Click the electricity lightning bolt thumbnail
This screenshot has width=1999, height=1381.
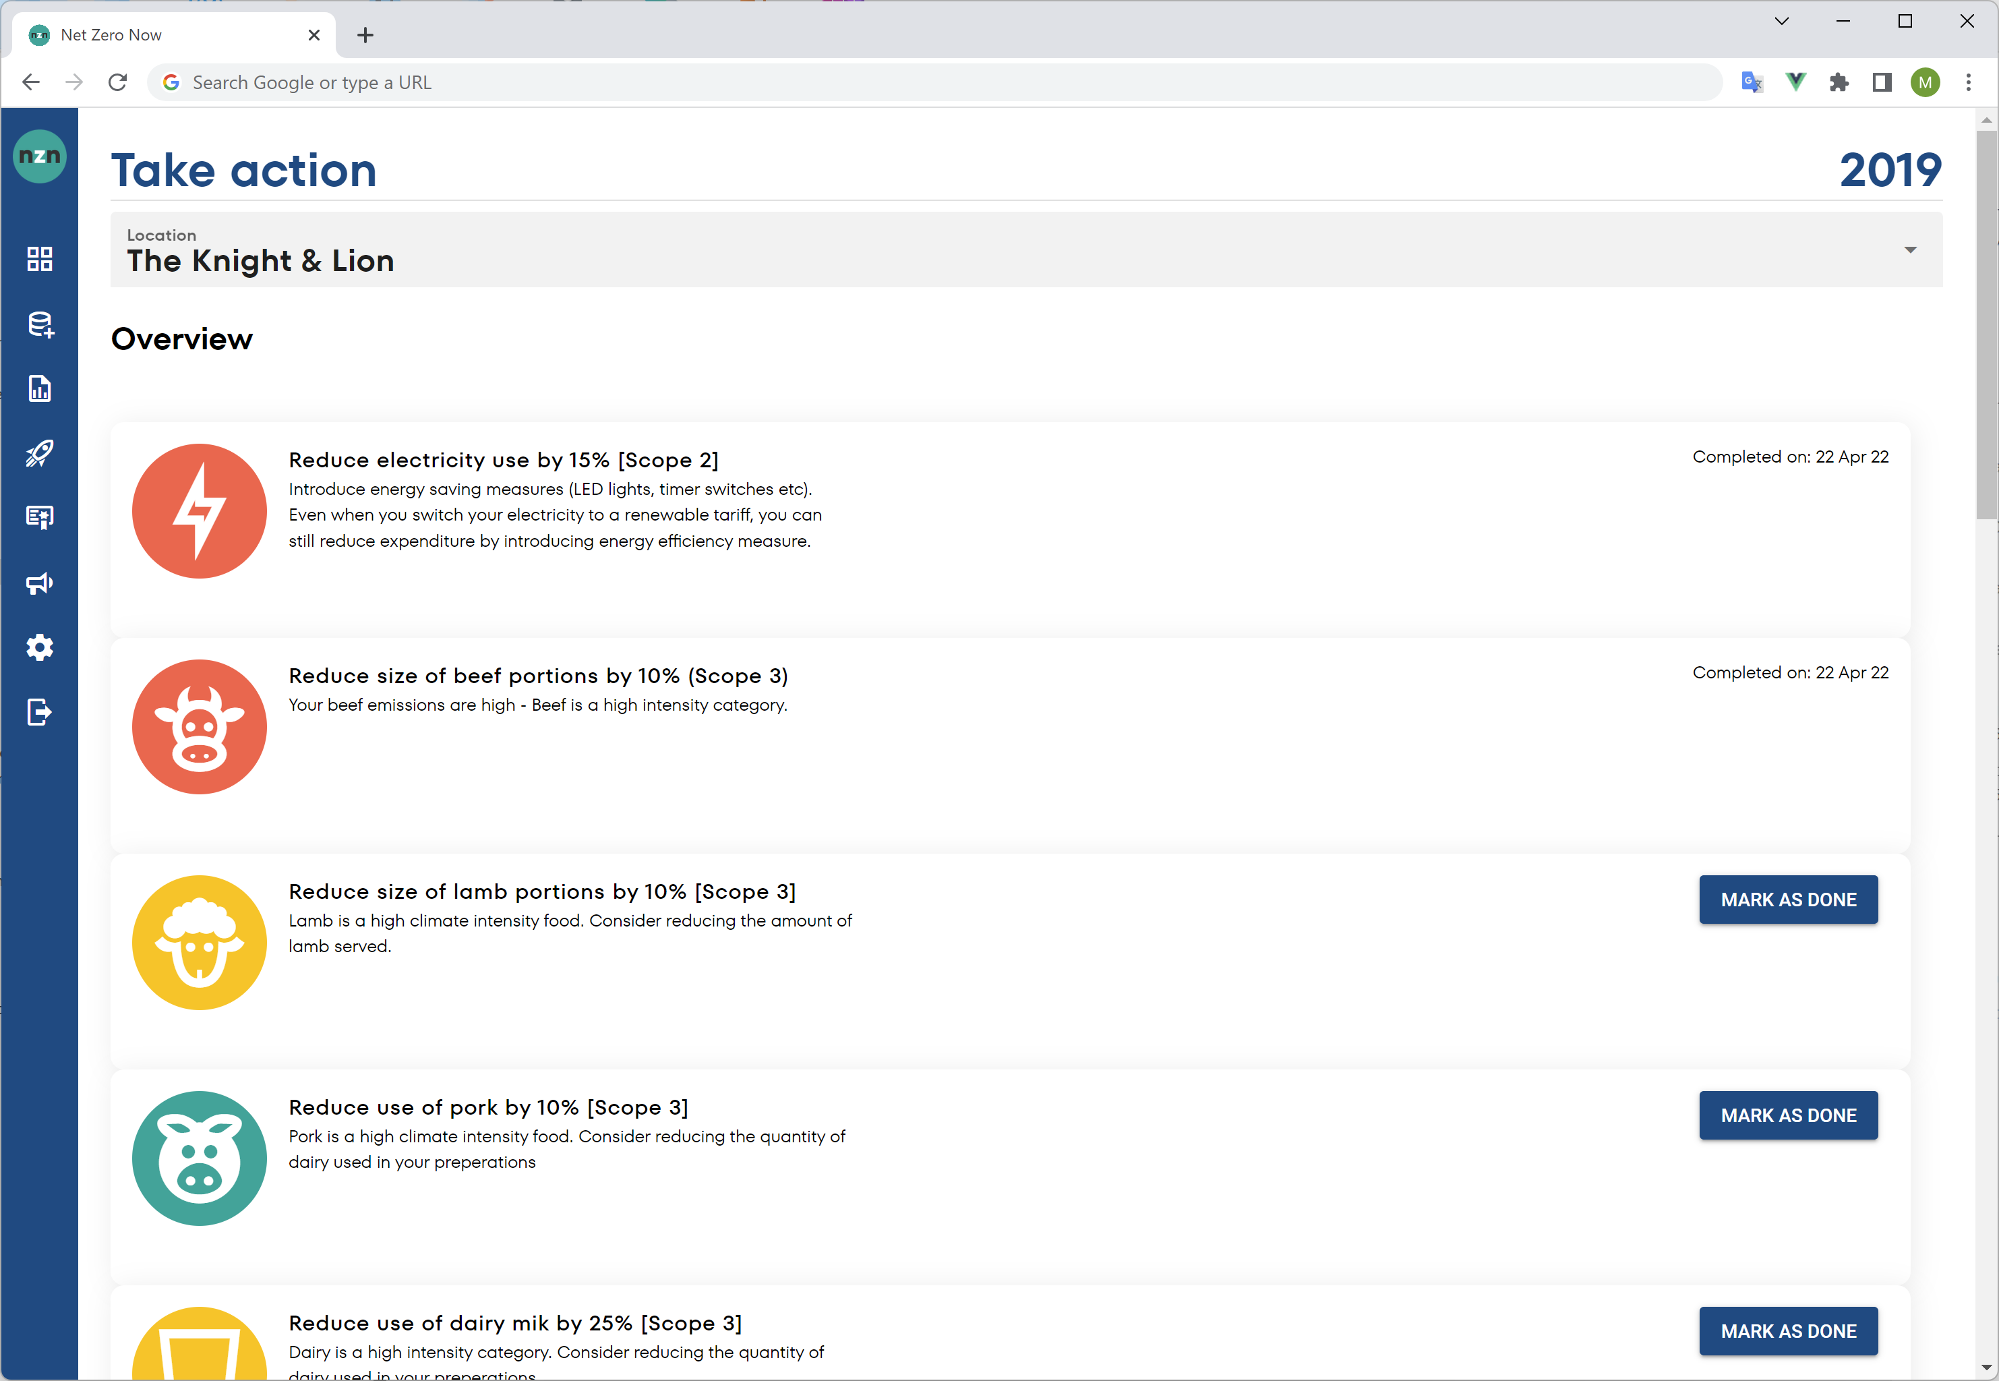pos(199,510)
